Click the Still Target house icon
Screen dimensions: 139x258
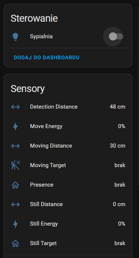click(x=15, y=243)
